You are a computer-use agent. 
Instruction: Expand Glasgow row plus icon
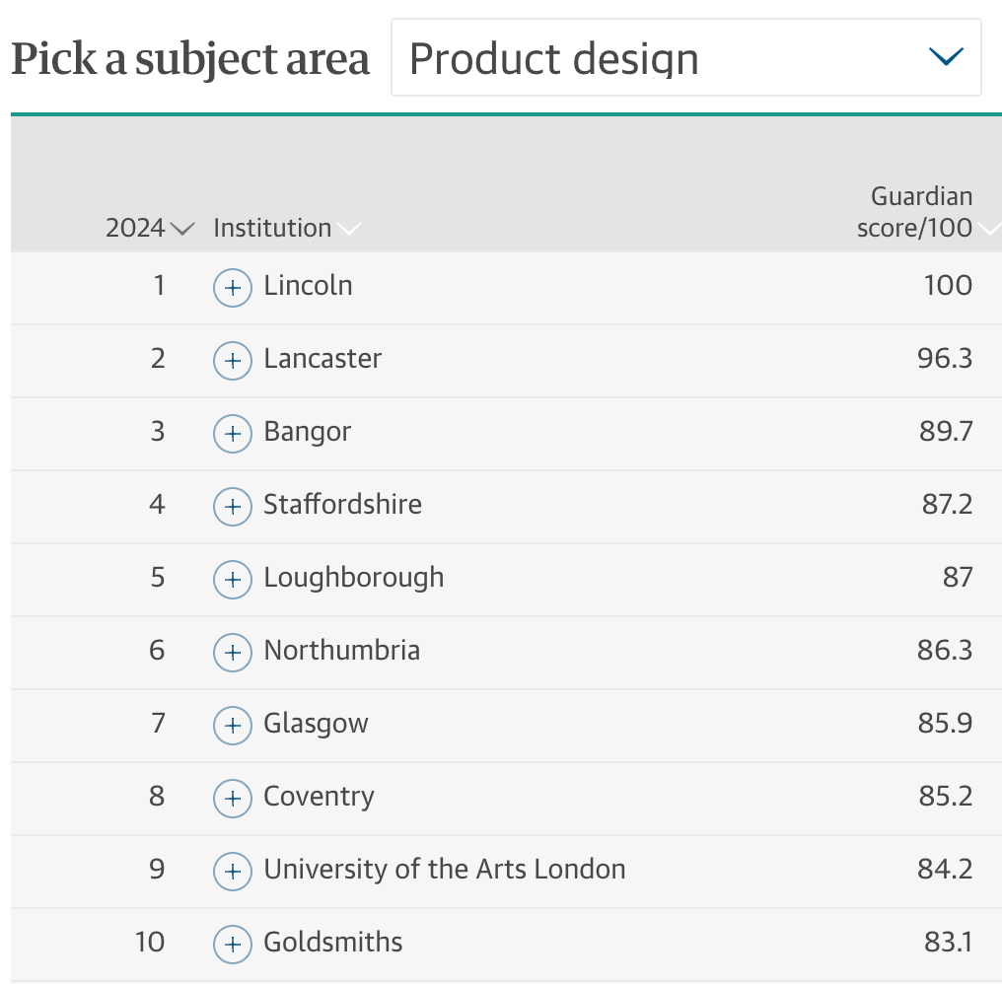[x=232, y=725]
